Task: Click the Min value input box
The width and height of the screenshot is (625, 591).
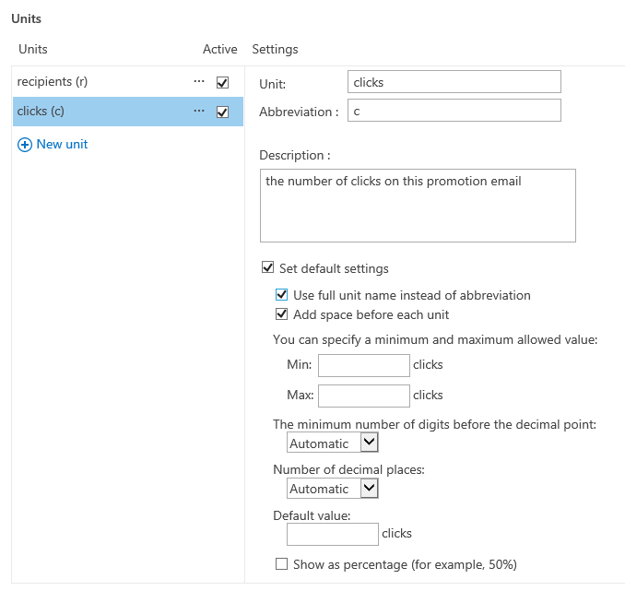Action: [x=363, y=365]
